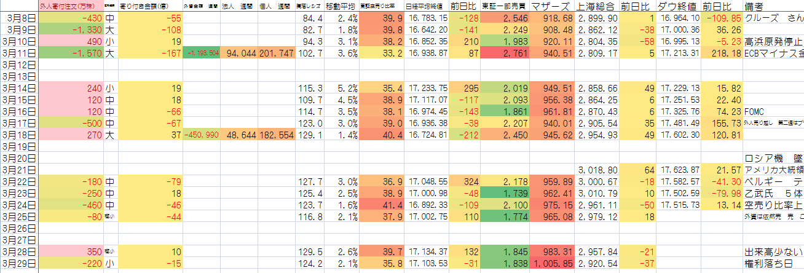Viewport: 804px width, 273px height.
Task: Click the 権利落ち日 note cell
Action: click(x=772, y=264)
